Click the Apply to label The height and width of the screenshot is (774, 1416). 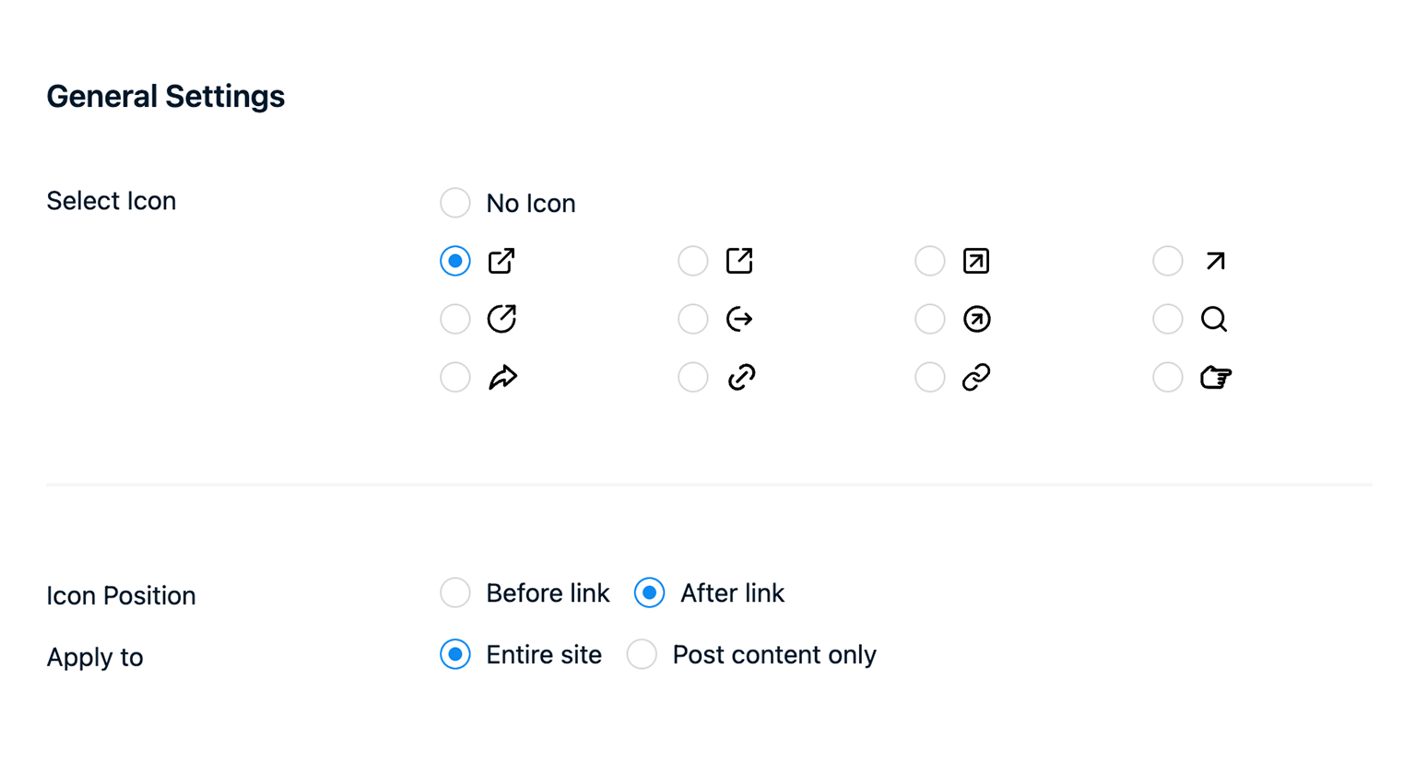pyautogui.click(x=95, y=657)
